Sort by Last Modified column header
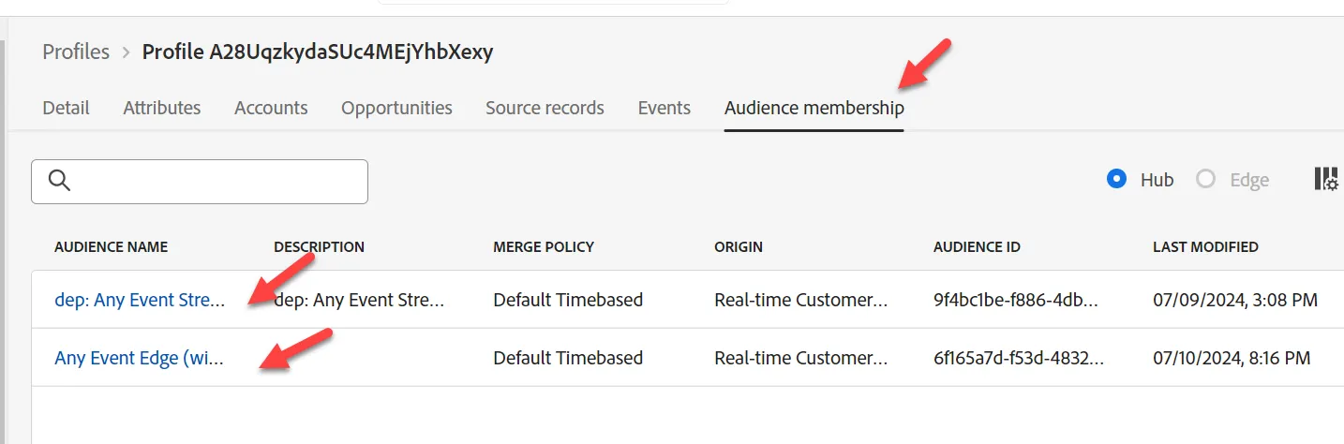 point(1205,247)
